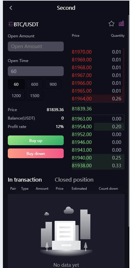
Task: Click the current price 81839.36 in order book
Action: [x=82, y=109]
